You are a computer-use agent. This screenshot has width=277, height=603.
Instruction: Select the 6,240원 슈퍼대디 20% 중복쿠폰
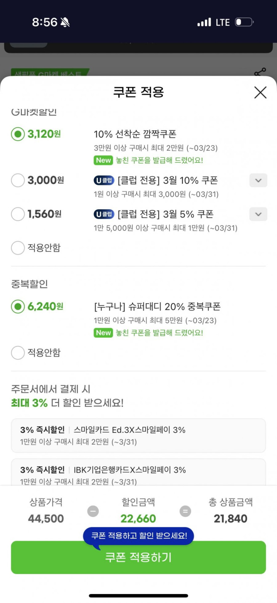click(x=18, y=307)
